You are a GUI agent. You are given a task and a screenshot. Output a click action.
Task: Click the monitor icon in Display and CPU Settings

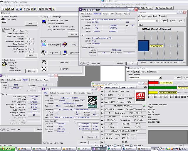(44, 22)
